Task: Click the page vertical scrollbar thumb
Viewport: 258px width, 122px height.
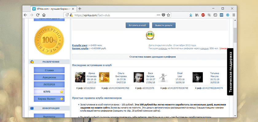Action: pyautogui.click(x=235, y=35)
